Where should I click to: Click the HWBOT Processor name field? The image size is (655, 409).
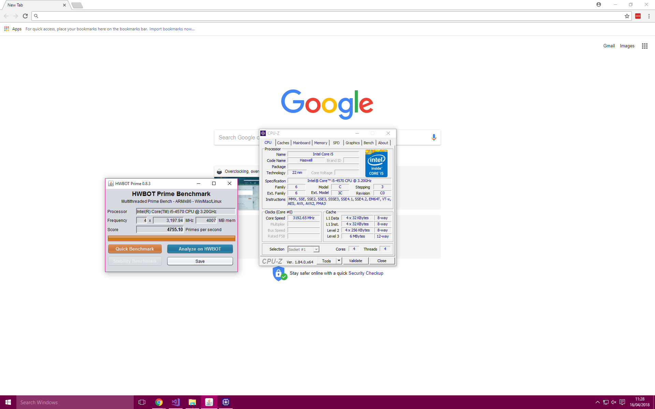[x=186, y=212]
